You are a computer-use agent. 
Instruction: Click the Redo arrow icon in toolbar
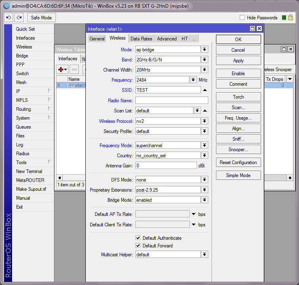19,18
